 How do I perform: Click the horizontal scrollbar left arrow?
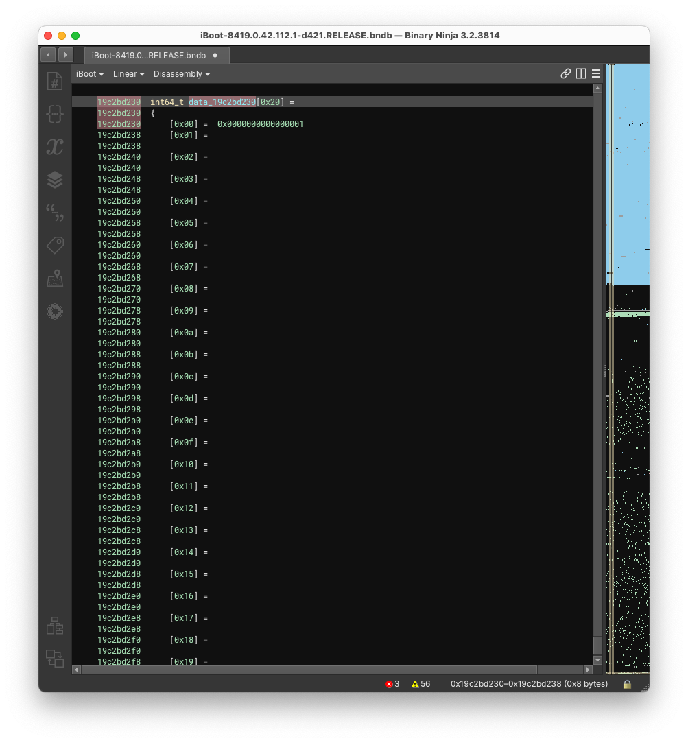pyautogui.click(x=77, y=670)
